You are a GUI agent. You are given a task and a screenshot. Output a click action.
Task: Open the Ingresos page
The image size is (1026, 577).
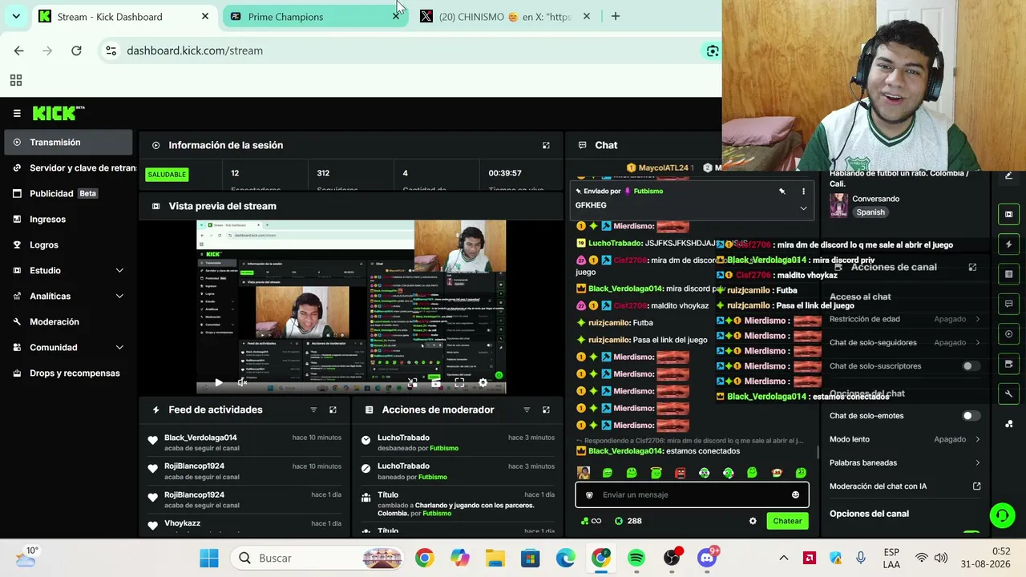68,219
